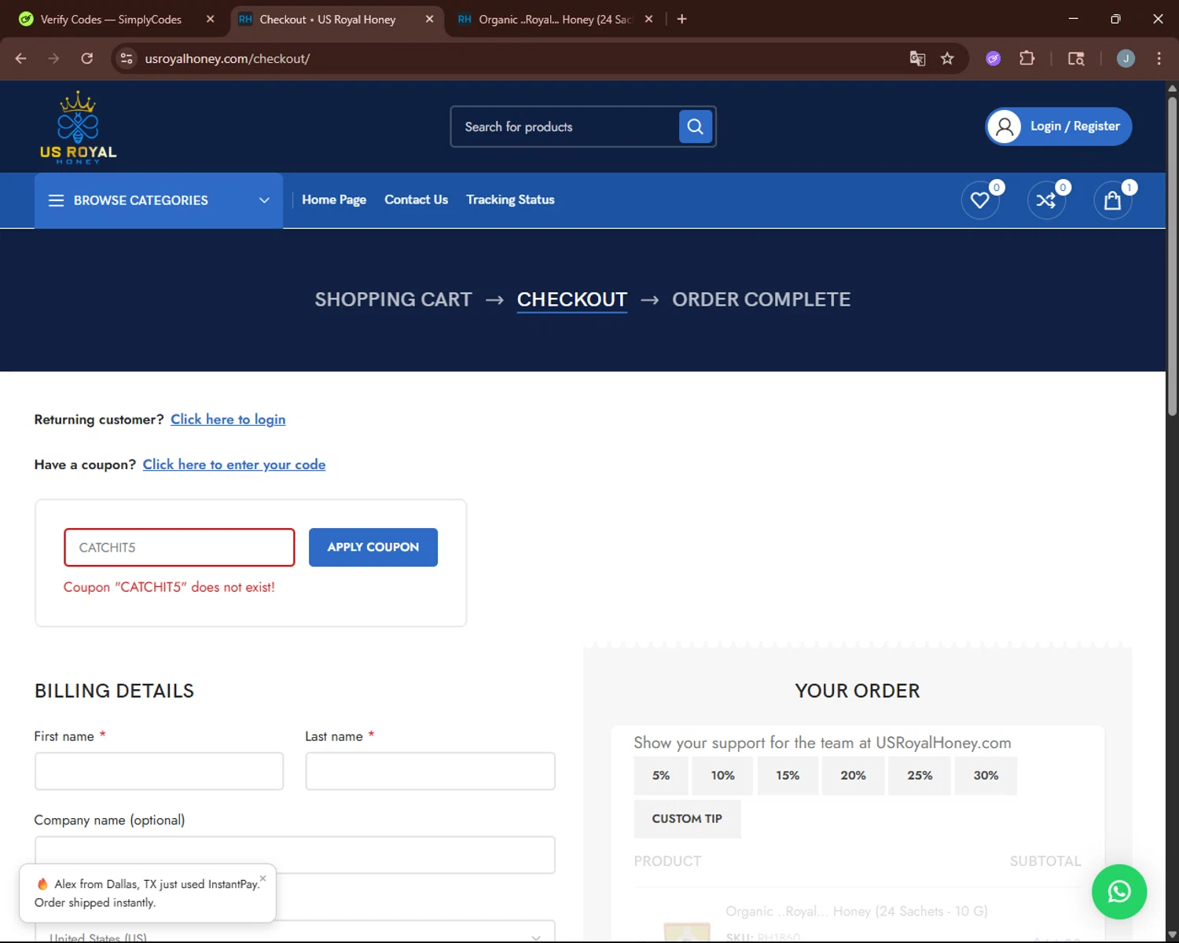Select the 25% tip option

[x=920, y=776]
